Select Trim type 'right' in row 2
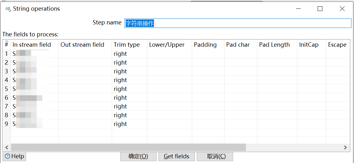The image size is (354, 163). coord(129,63)
